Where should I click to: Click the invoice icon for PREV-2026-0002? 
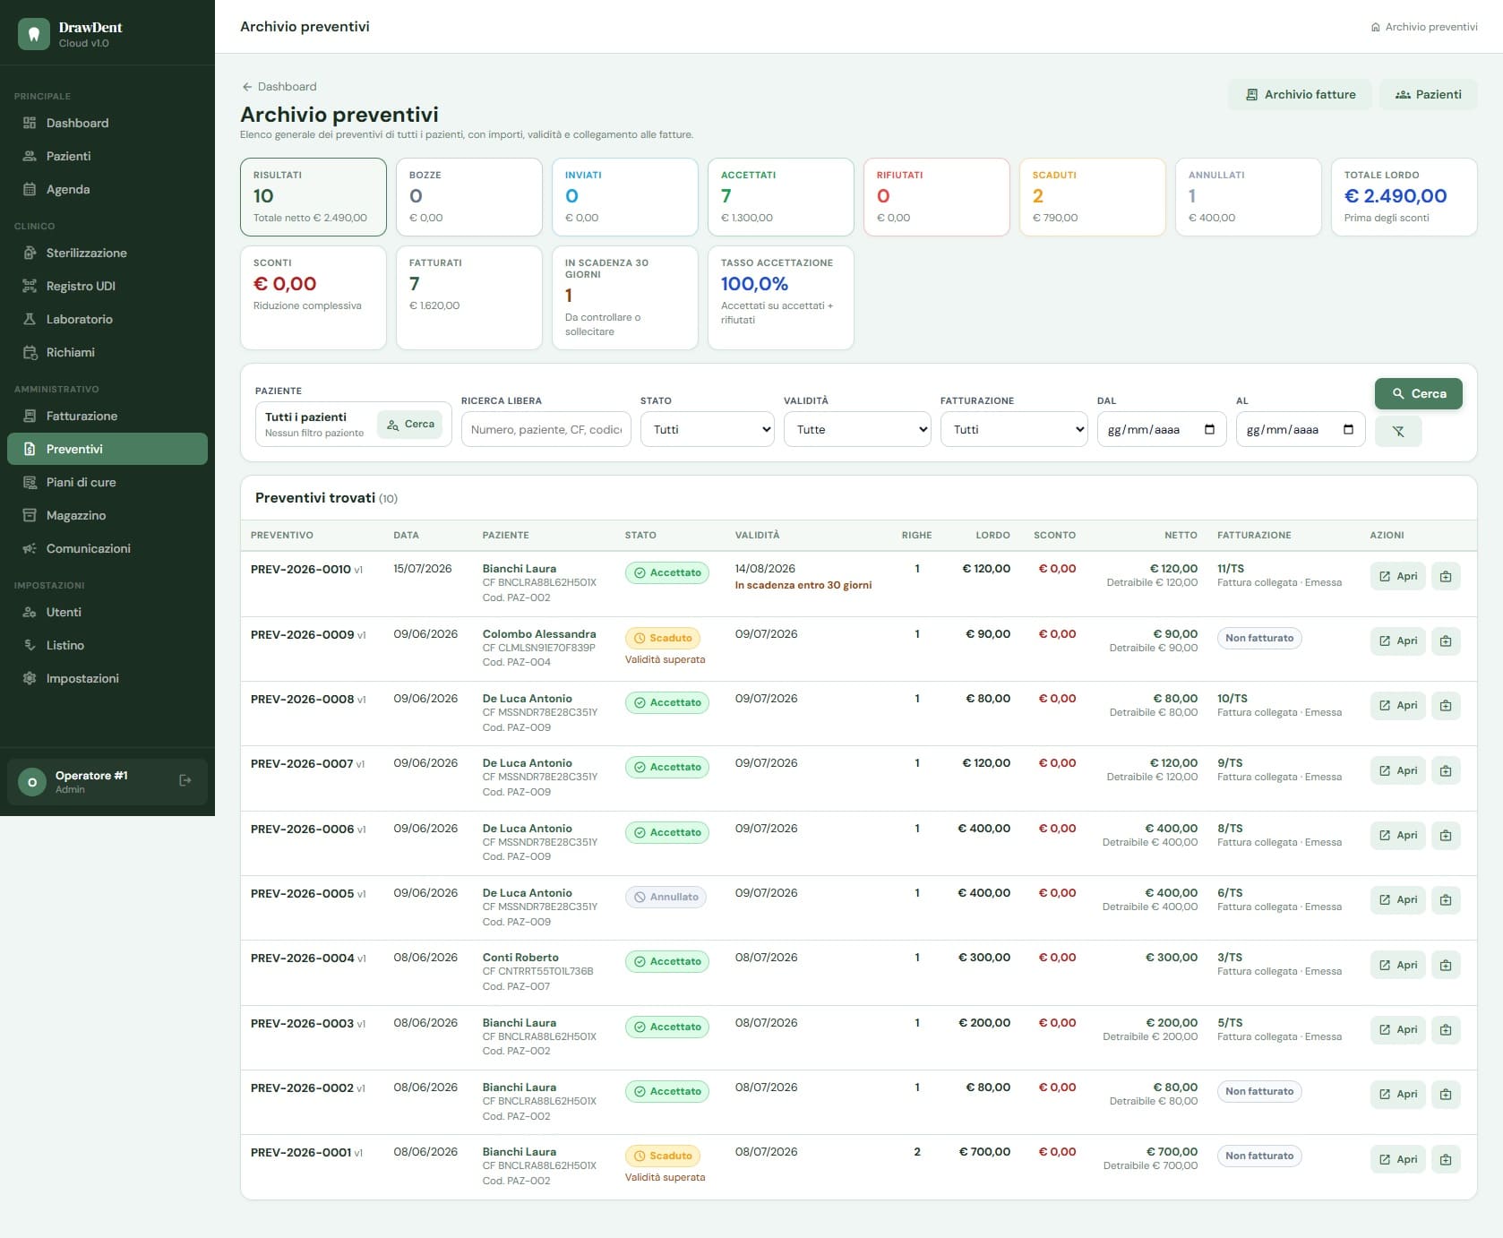point(1446,1094)
